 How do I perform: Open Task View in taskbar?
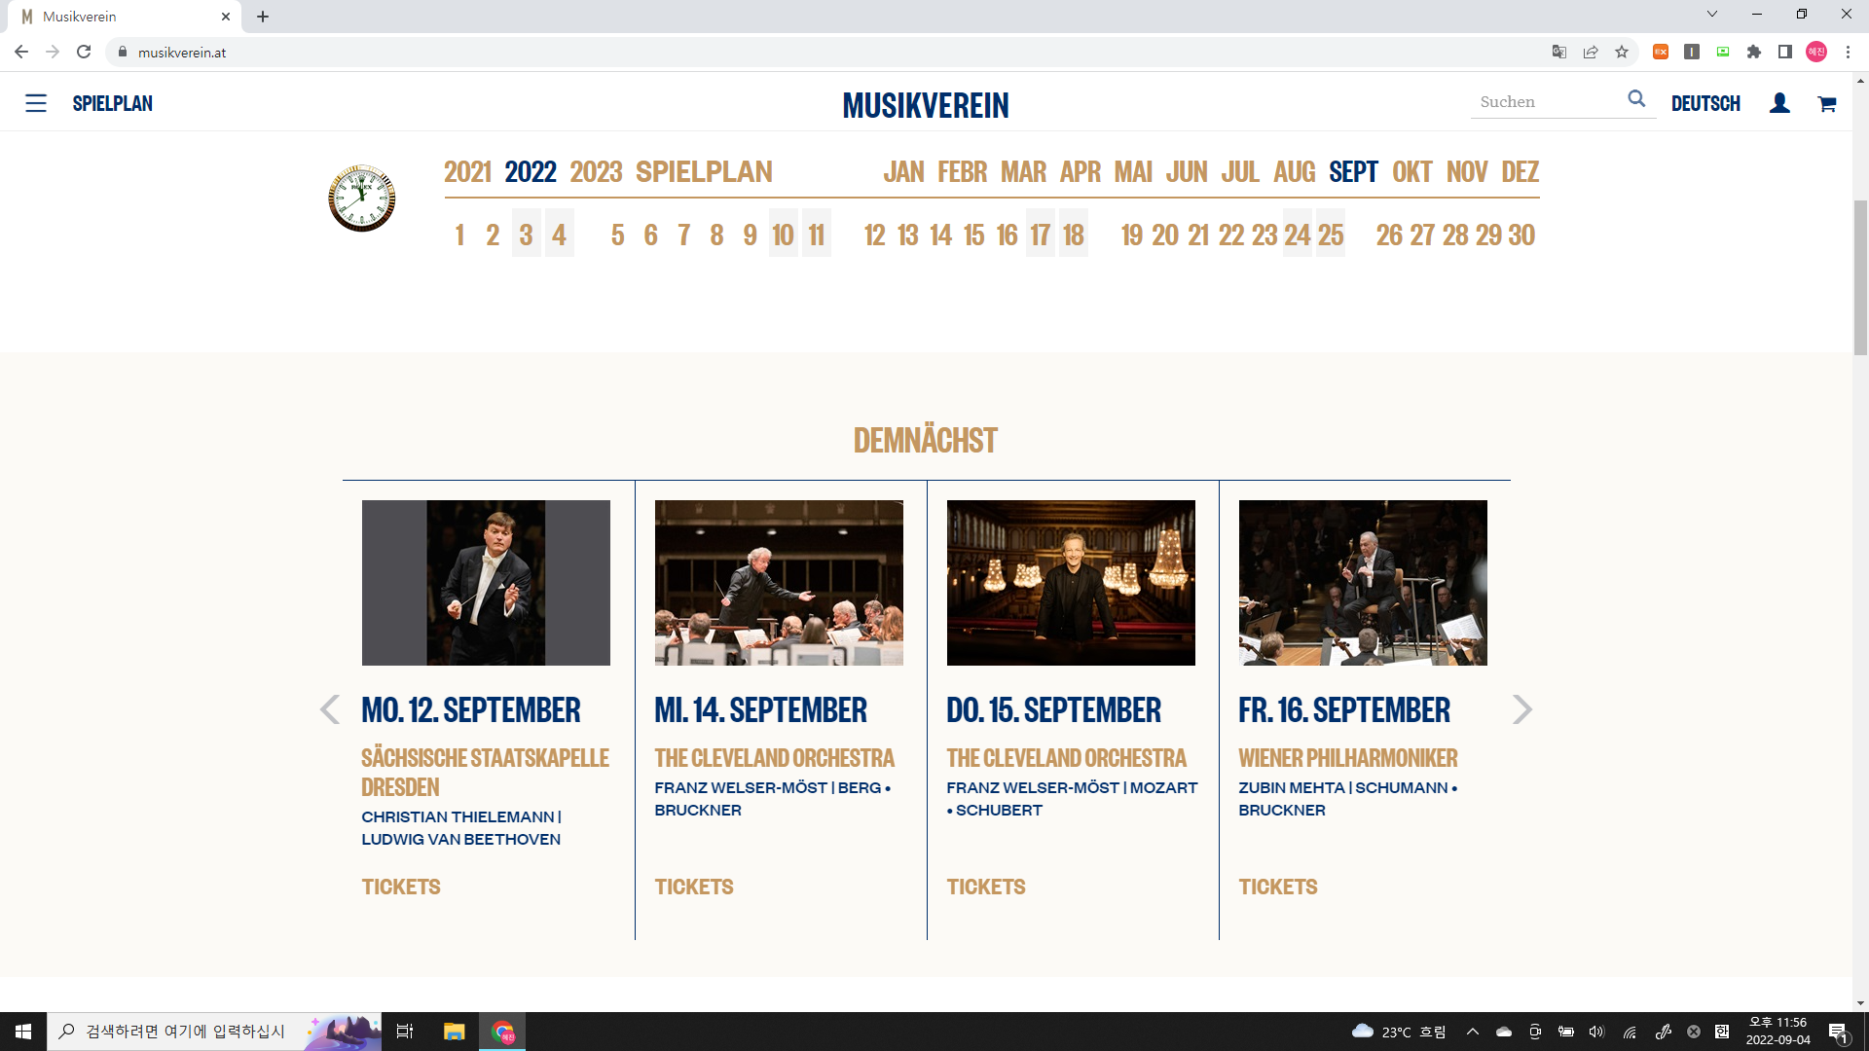405,1032
